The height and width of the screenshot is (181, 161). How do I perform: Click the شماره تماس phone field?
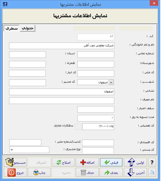96,55
